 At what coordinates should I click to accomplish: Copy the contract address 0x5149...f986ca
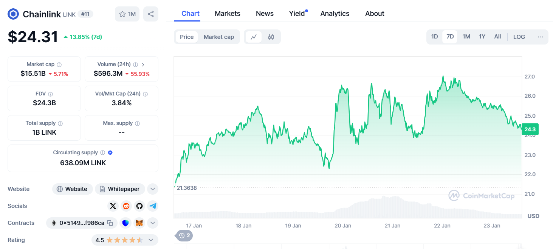(x=110, y=223)
